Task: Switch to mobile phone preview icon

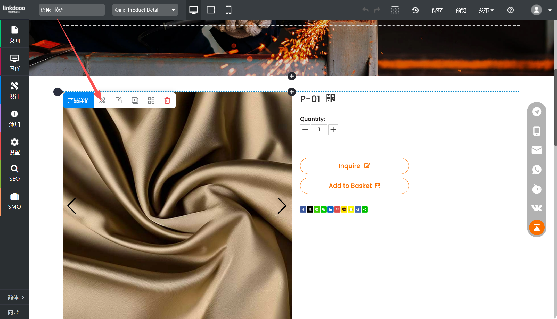Action: click(x=228, y=10)
